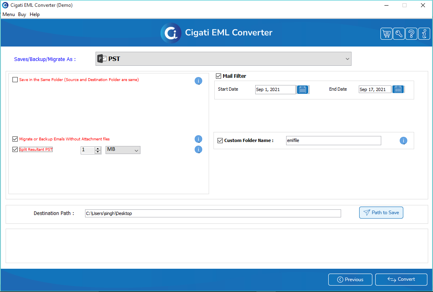Click the Saves/Backup/Migrate As label

(x=45, y=59)
